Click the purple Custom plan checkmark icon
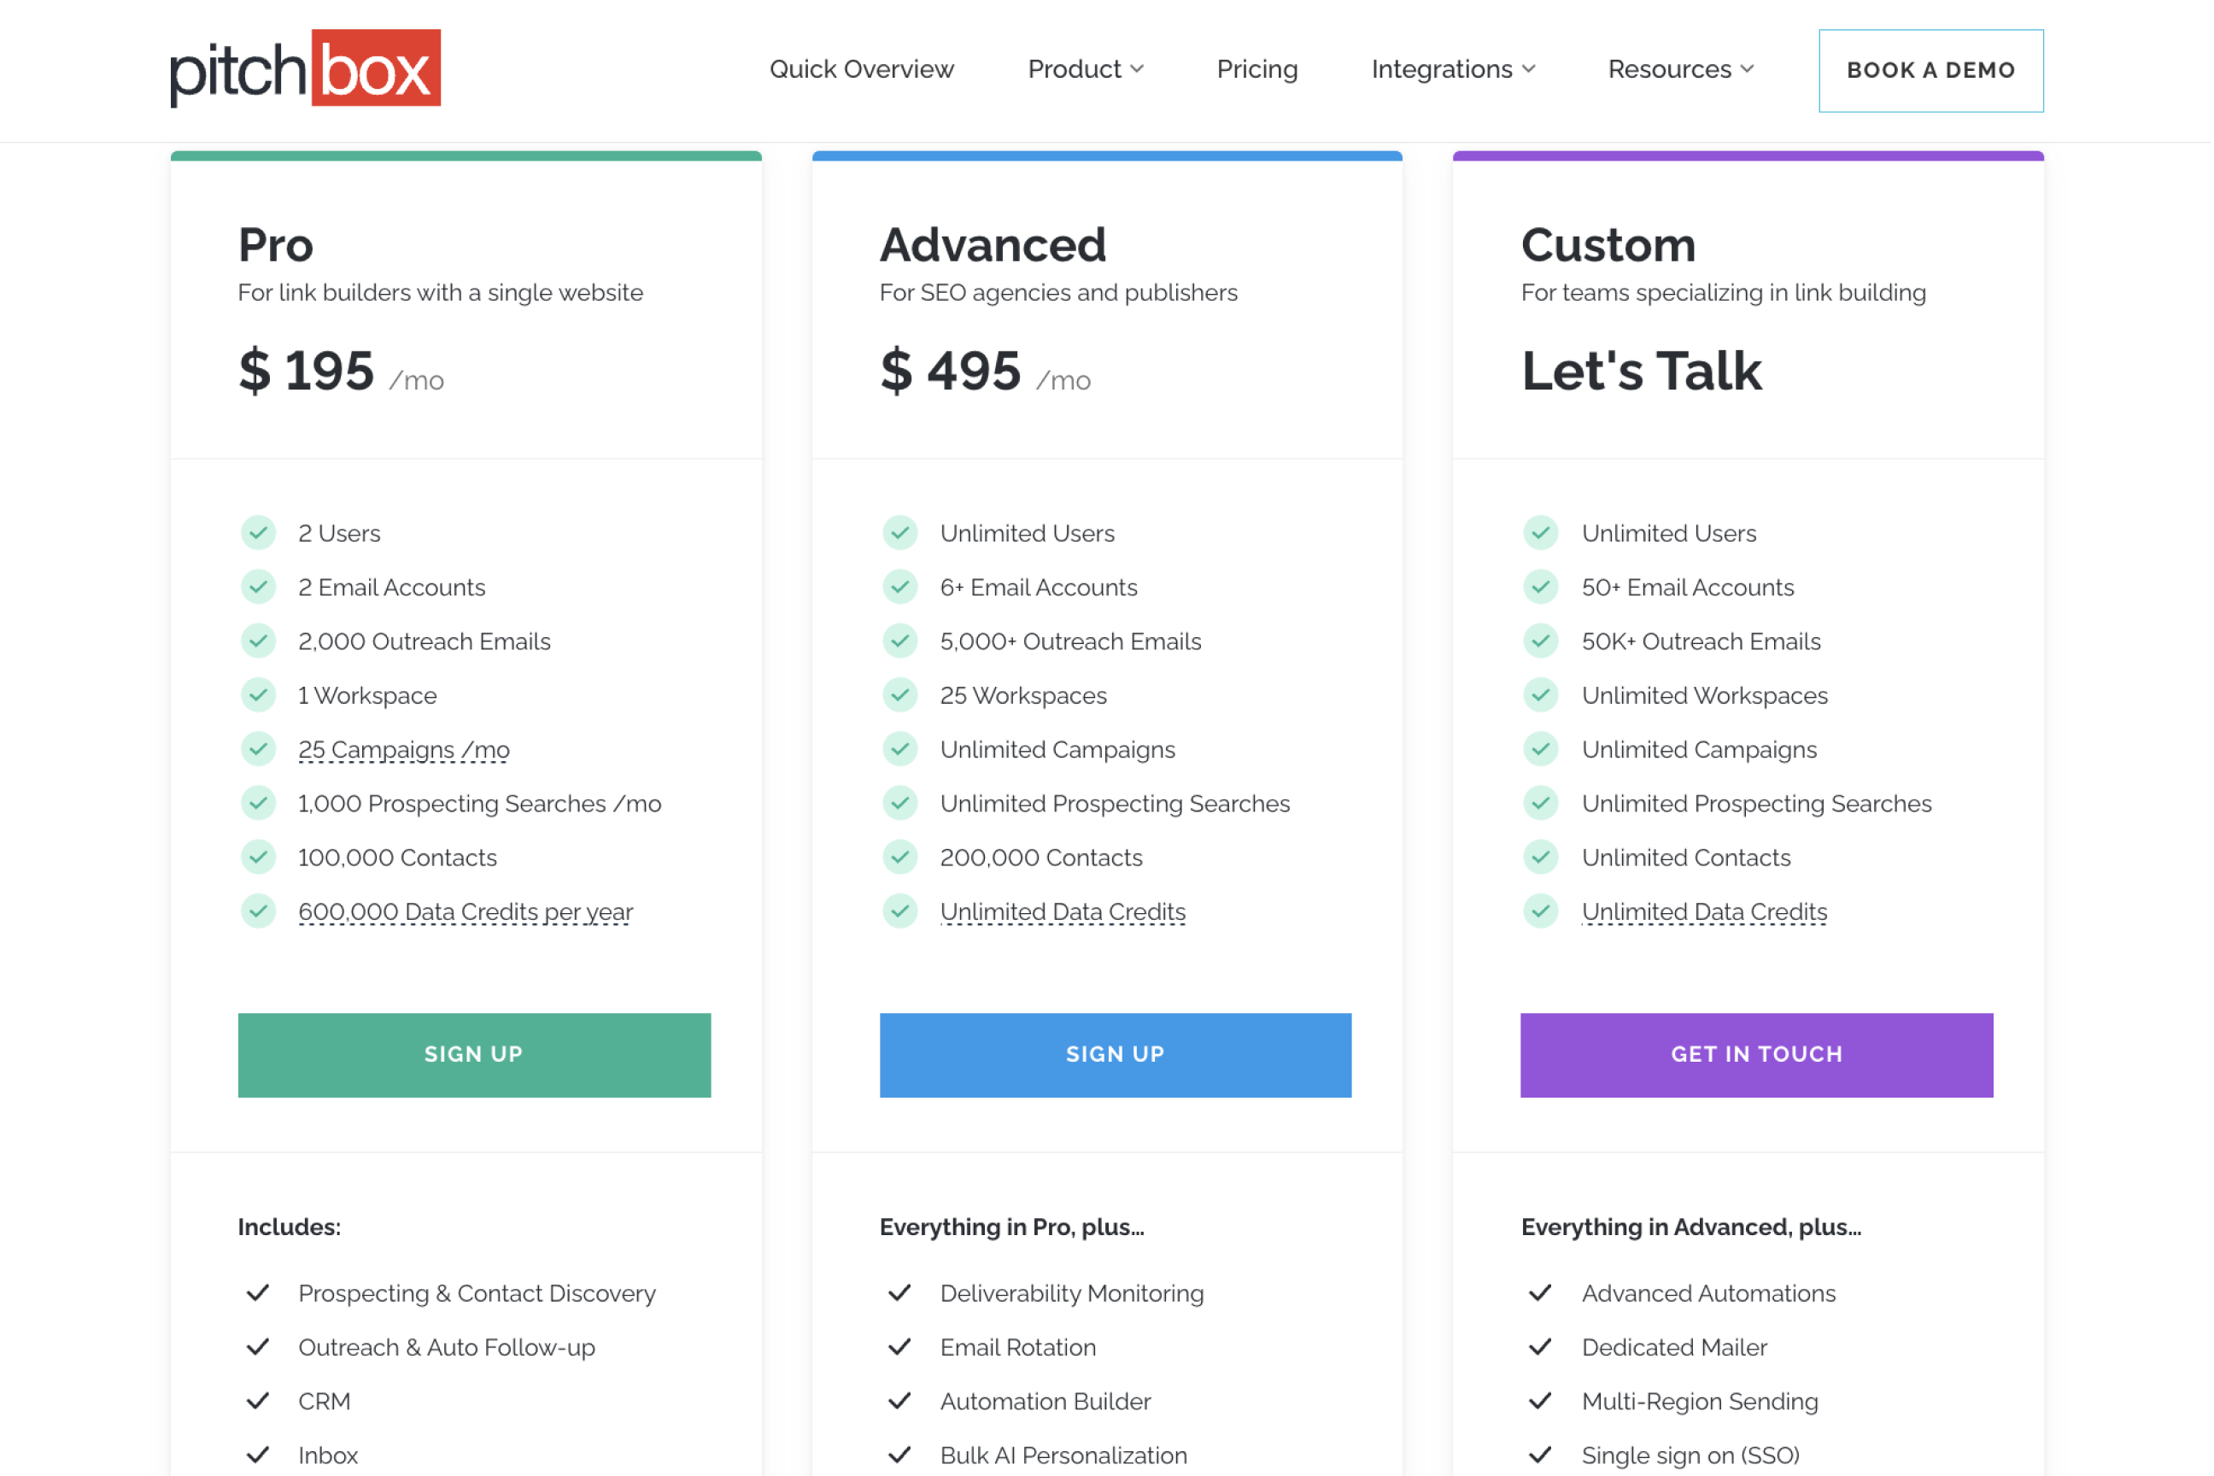Viewport: 2214px width, 1476px height. click(1543, 532)
